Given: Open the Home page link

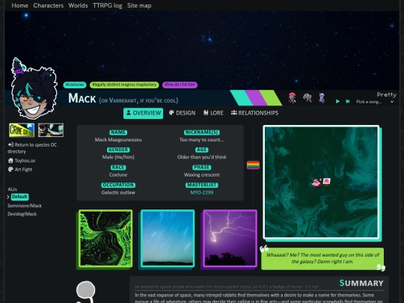Looking at the screenshot, I should pyautogui.click(x=20, y=5).
